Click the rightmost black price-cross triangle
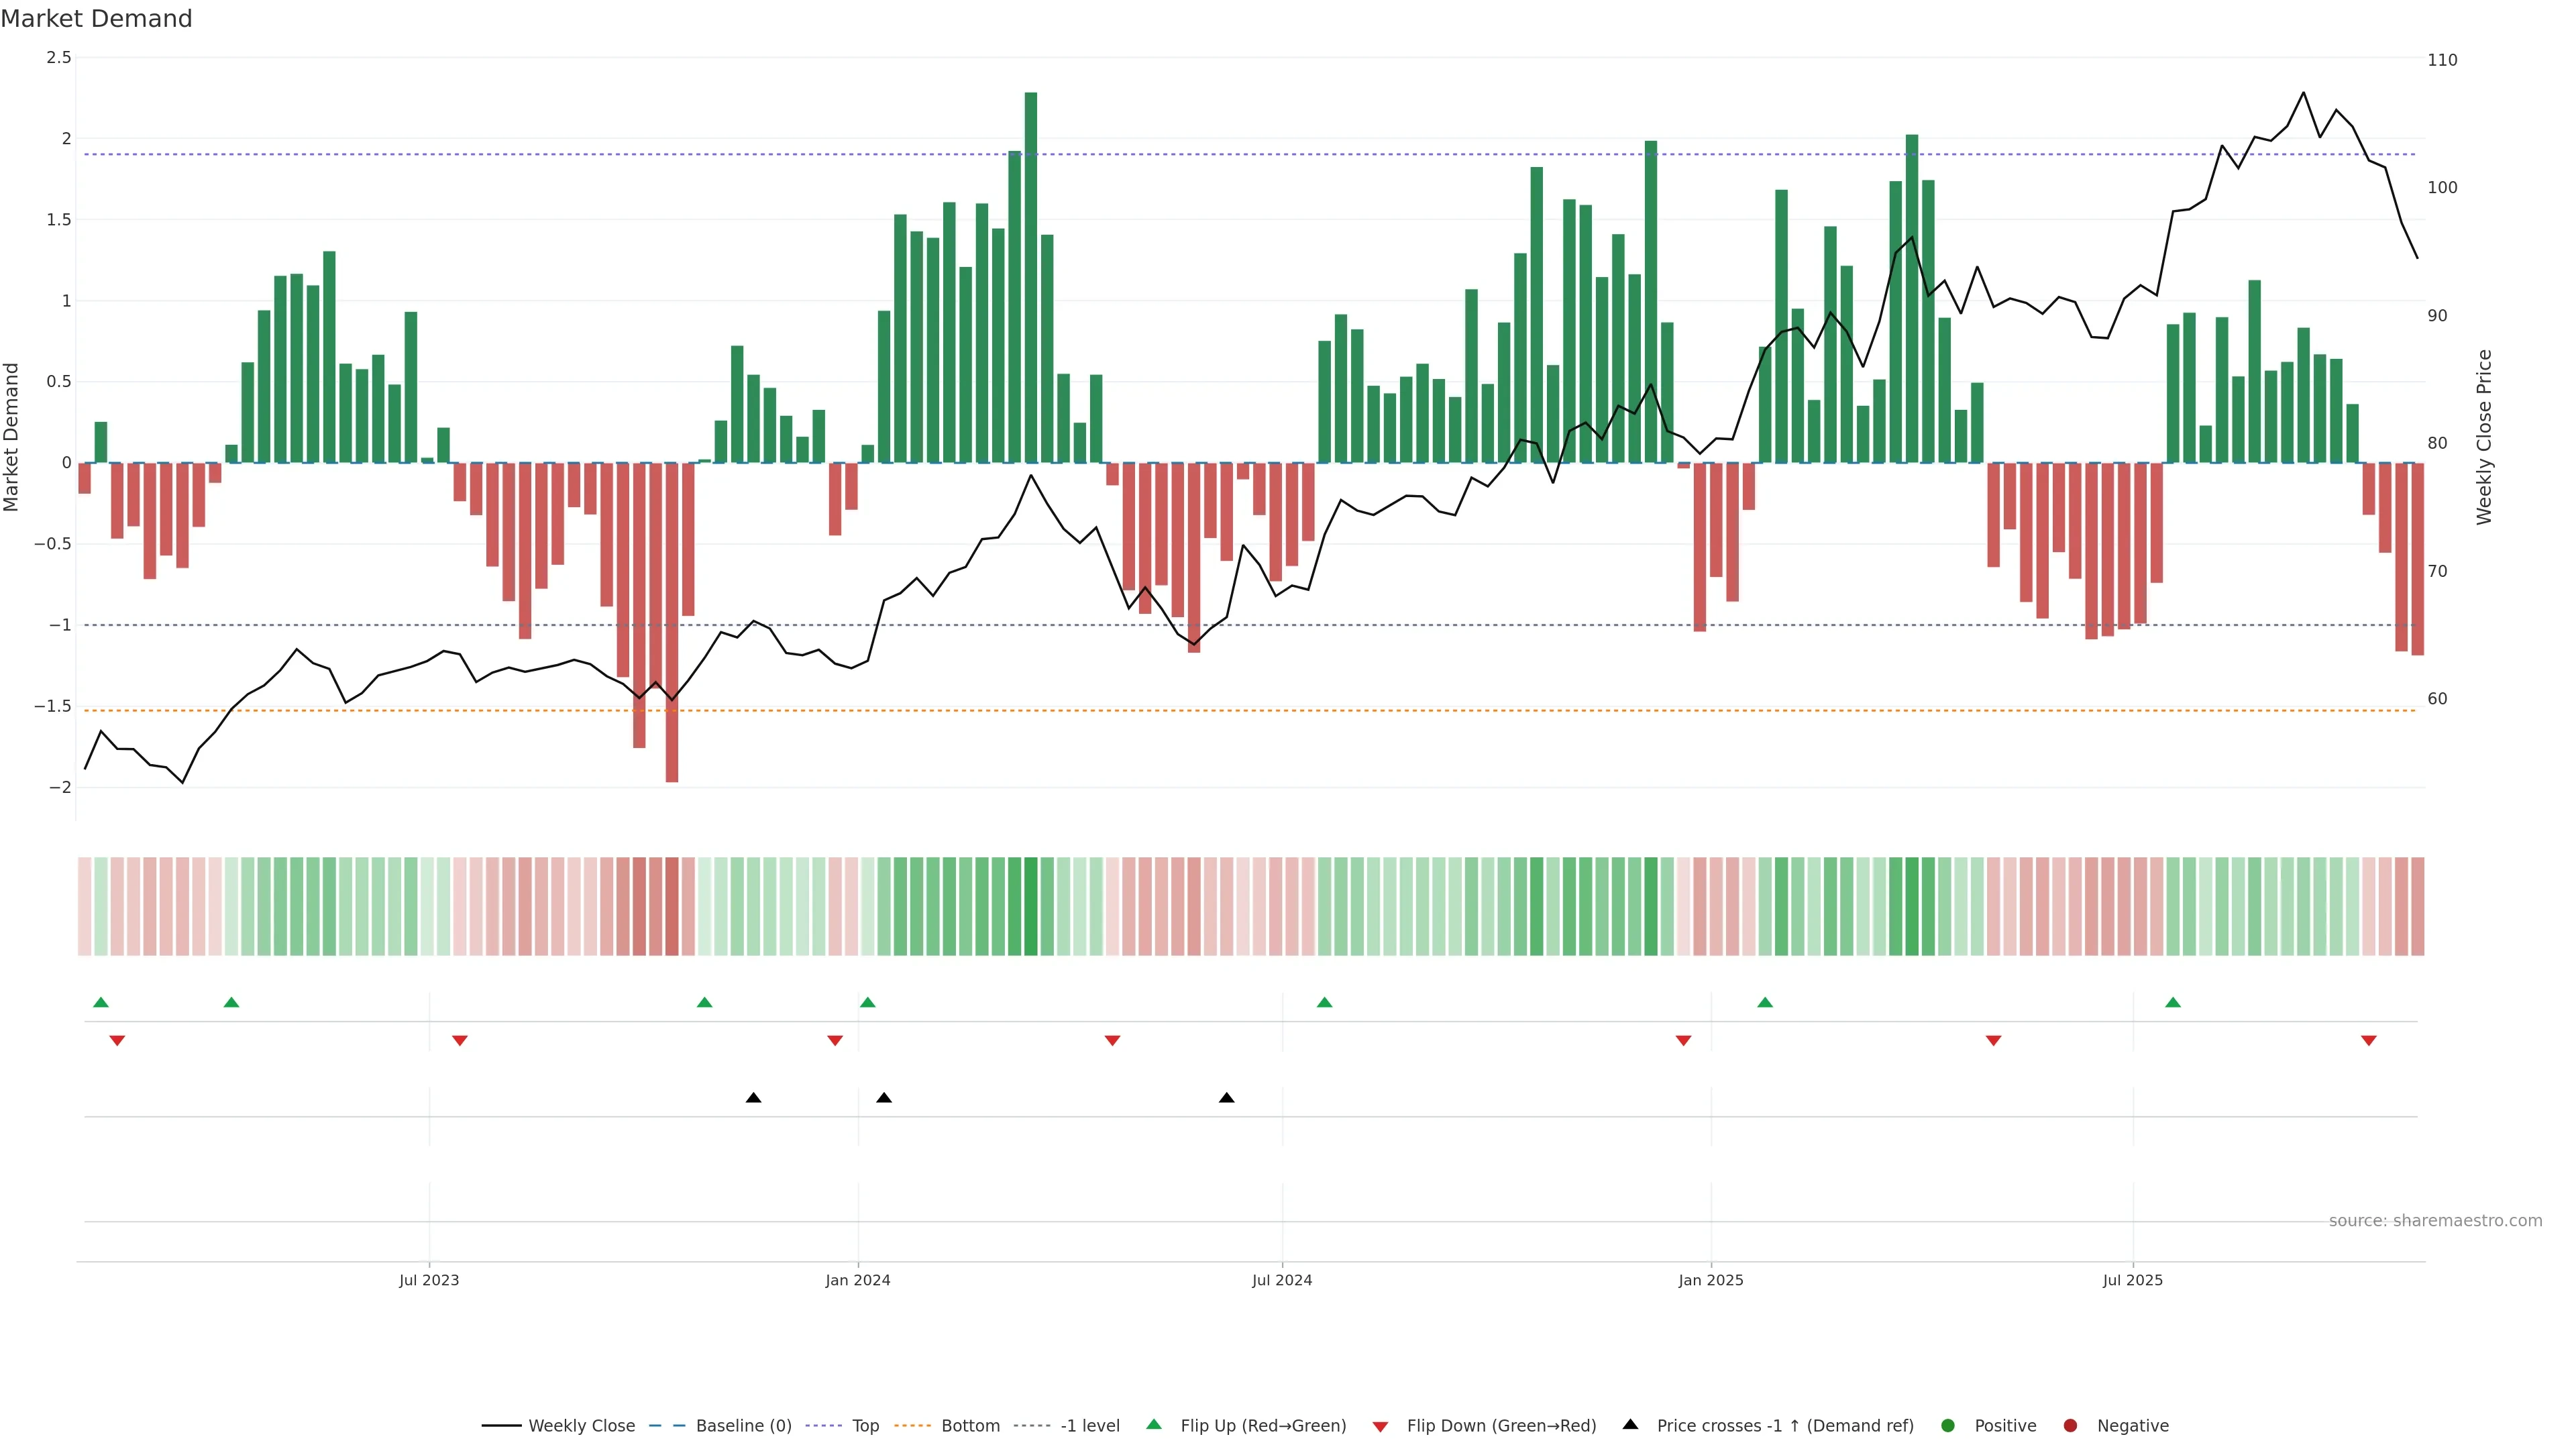The width and height of the screenshot is (2576, 1449). click(x=1226, y=1098)
